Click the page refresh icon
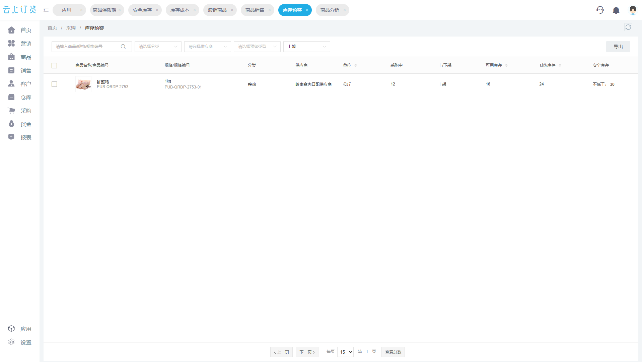The width and height of the screenshot is (643, 362). coord(628,27)
